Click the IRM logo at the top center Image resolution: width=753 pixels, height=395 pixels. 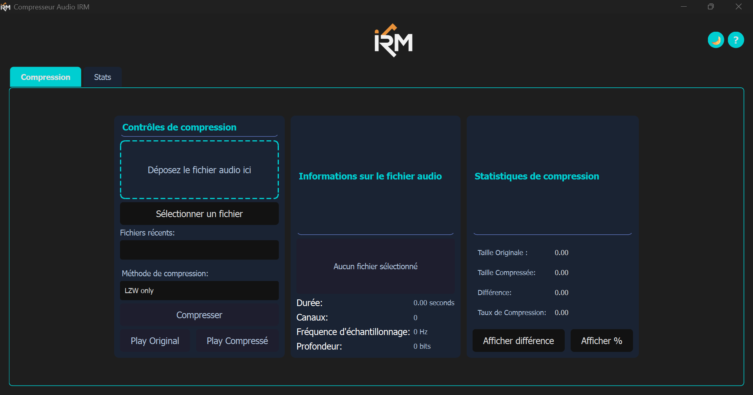(x=393, y=41)
